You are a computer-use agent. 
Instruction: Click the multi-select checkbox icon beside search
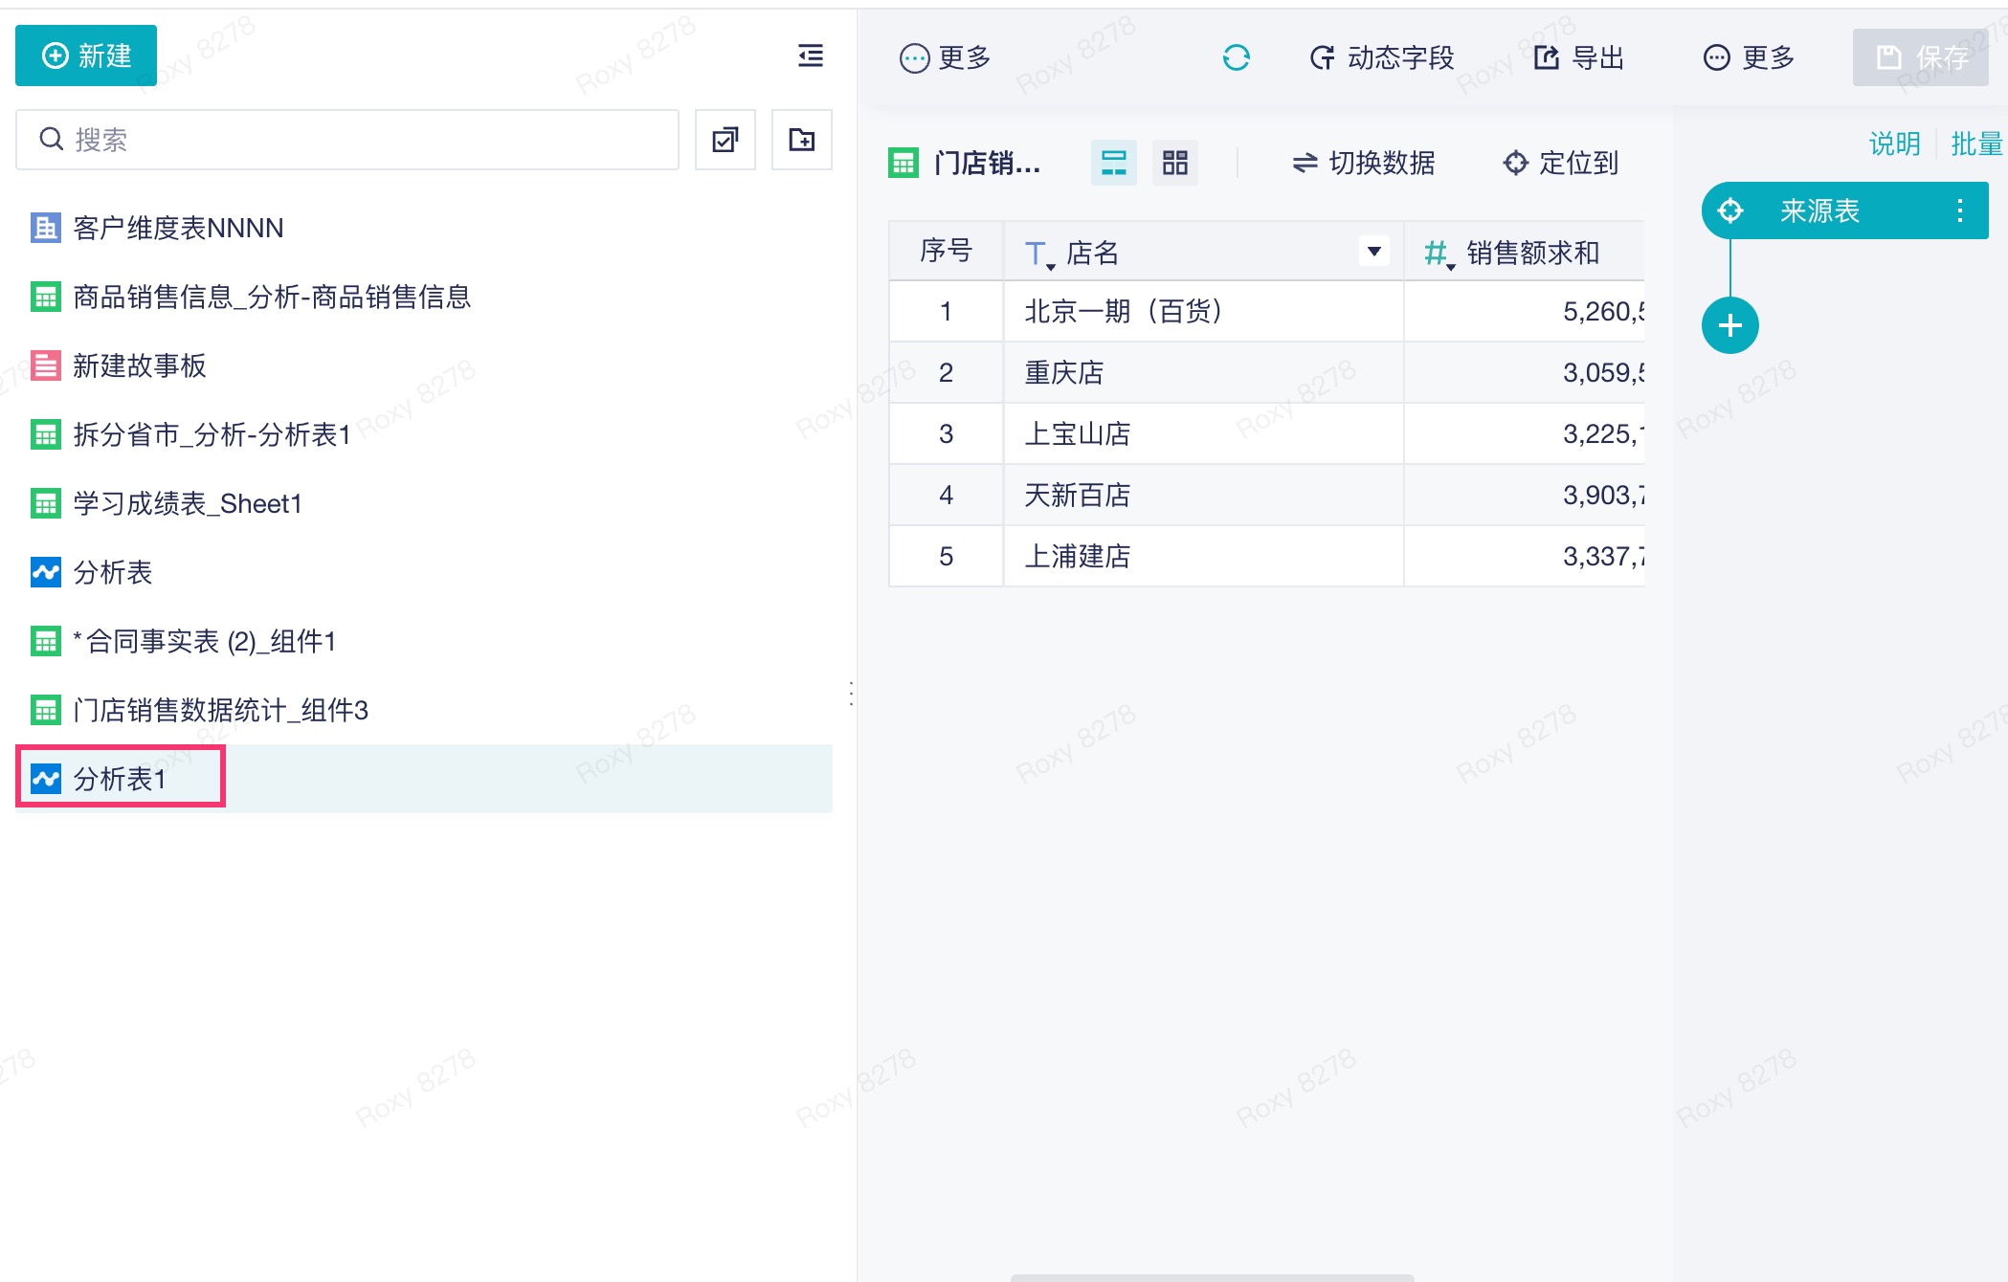[x=725, y=140]
